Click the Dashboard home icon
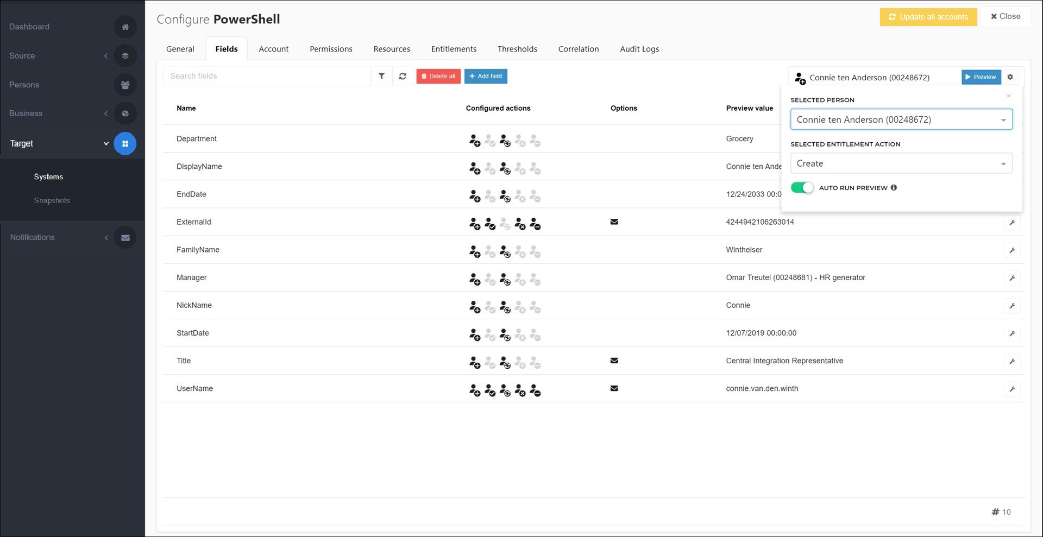1043x537 pixels. tap(125, 27)
